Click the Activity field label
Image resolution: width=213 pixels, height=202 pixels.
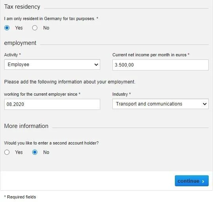pyautogui.click(x=11, y=55)
